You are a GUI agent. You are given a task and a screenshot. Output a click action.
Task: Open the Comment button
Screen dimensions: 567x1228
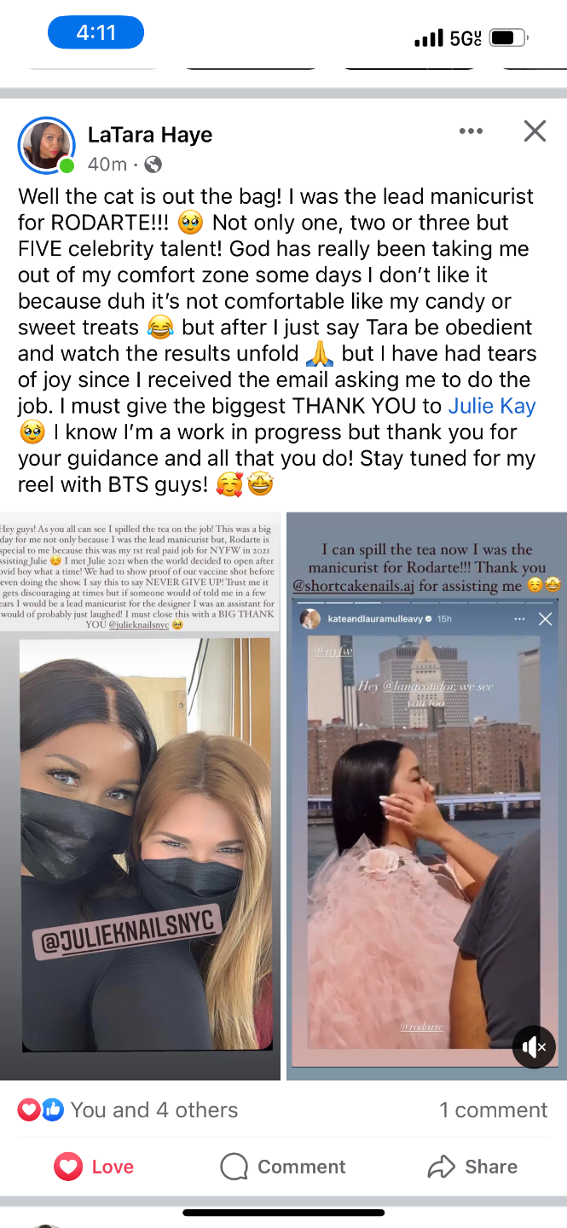tap(283, 1167)
